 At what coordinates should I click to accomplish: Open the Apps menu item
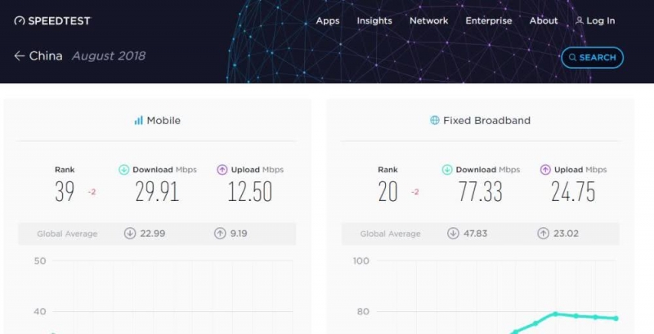click(x=328, y=20)
